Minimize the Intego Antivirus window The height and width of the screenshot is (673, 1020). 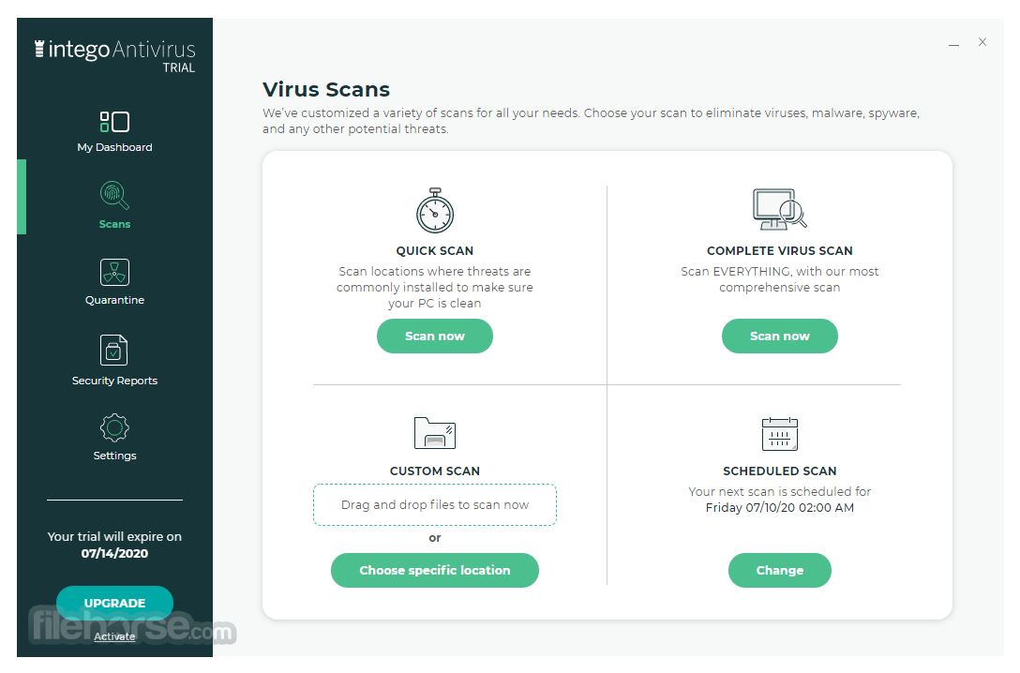coord(953,43)
